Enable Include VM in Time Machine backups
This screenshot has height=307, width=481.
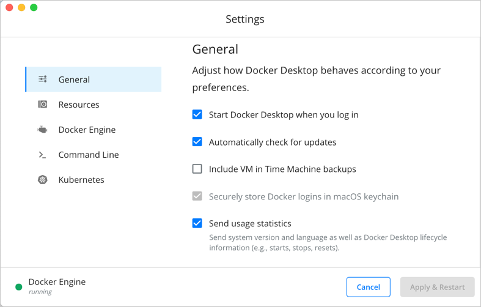coord(197,169)
